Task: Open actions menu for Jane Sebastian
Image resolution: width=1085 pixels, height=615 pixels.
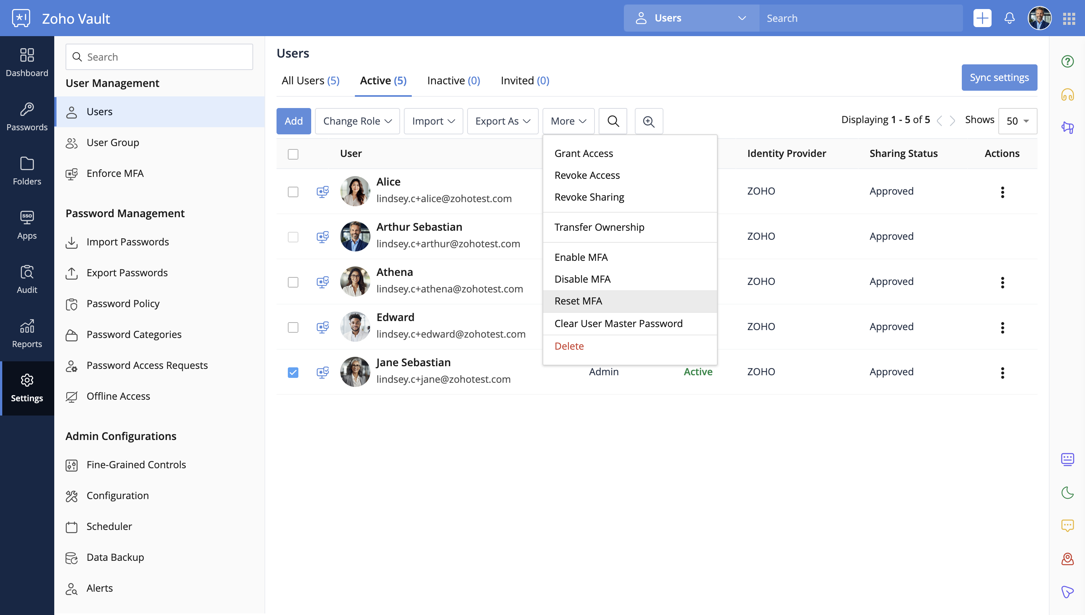Action: [x=1002, y=373]
